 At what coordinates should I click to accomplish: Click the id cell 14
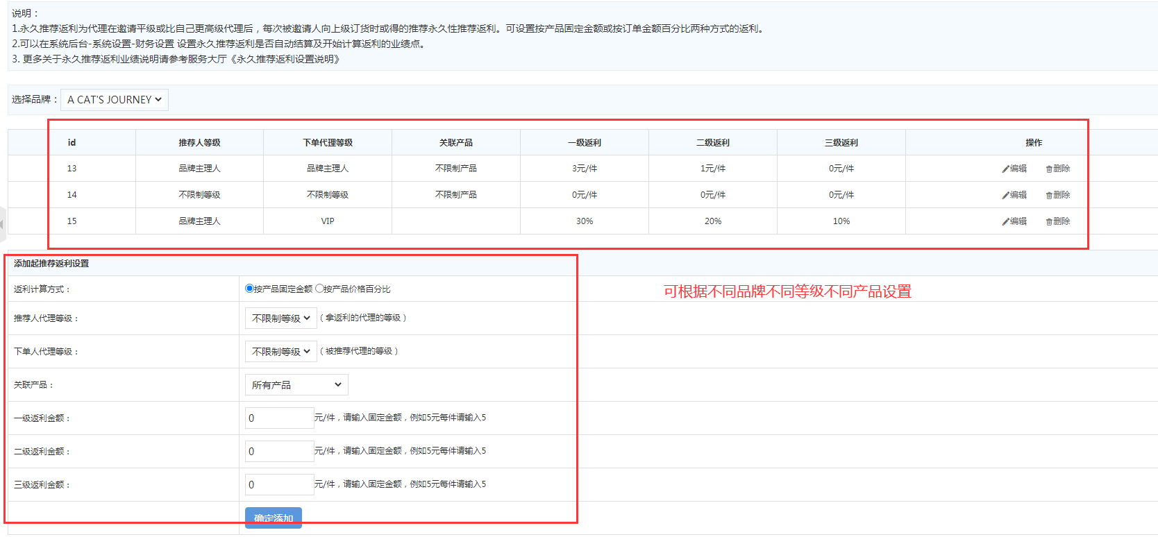tap(72, 195)
